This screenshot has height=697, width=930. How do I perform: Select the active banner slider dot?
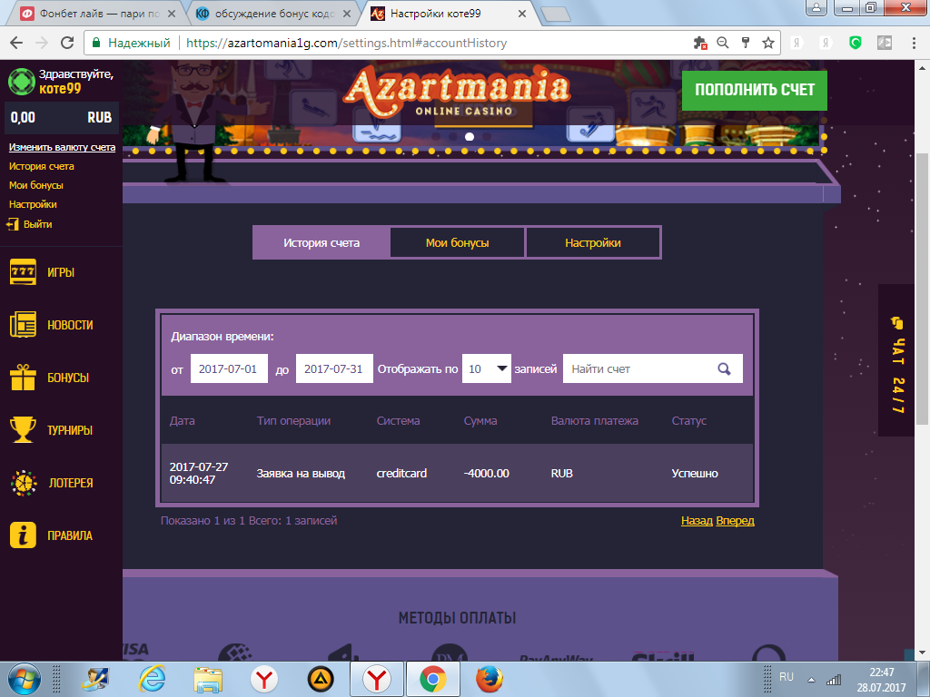tap(470, 136)
